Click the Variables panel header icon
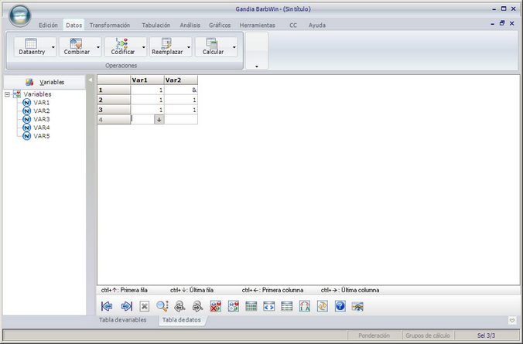Image resolution: width=523 pixels, height=344 pixels. click(29, 82)
